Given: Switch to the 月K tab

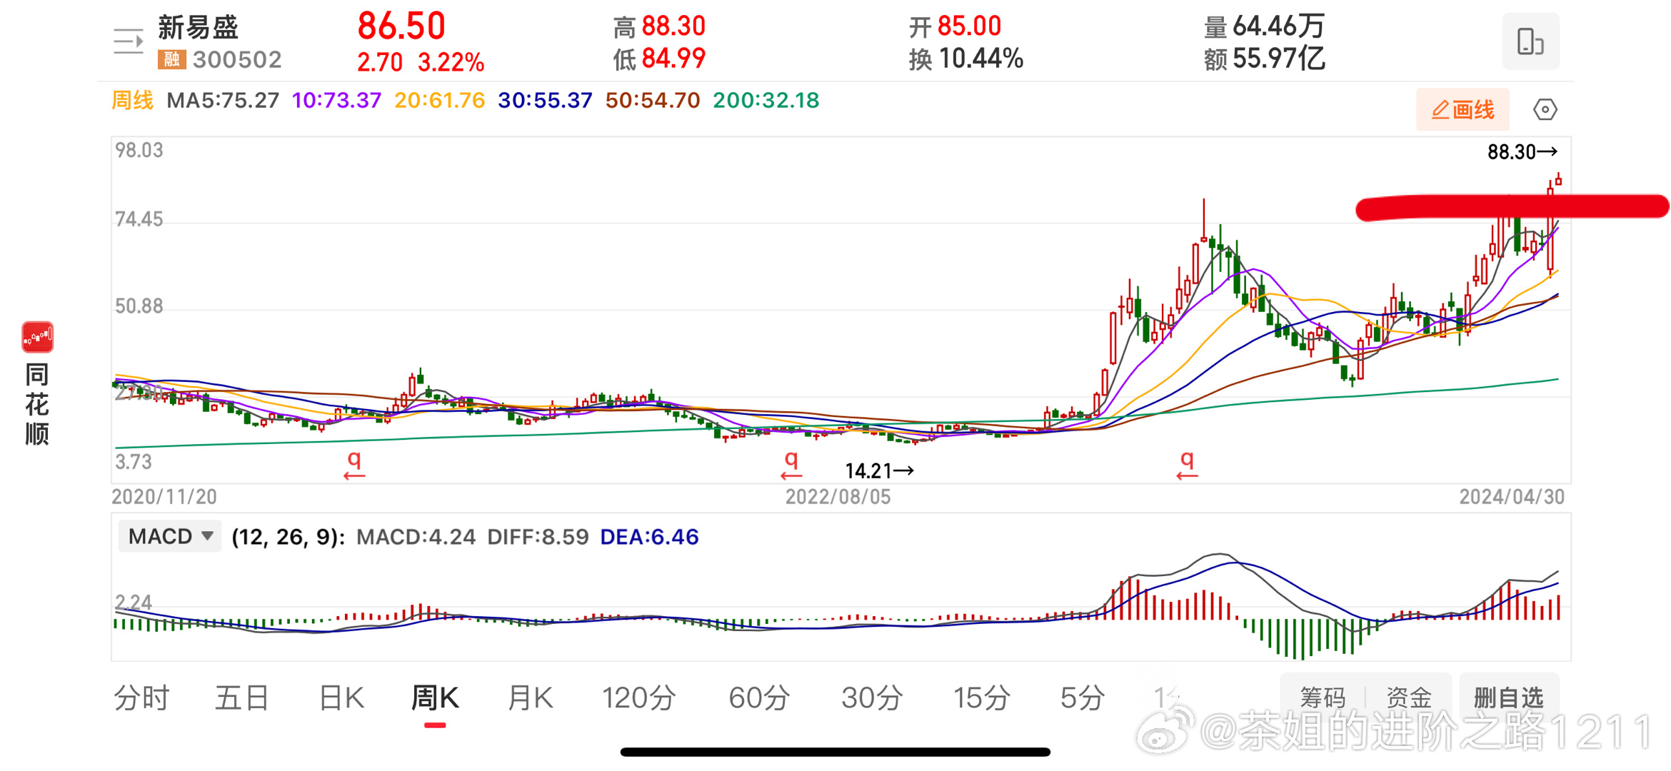Looking at the screenshot, I should tap(530, 697).
